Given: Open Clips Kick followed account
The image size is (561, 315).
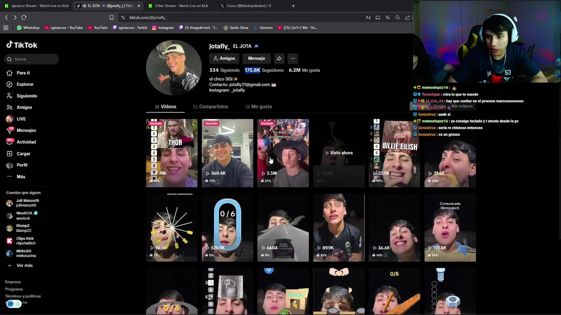Looking at the screenshot, I should pyautogui.click(x=21, y=241).
